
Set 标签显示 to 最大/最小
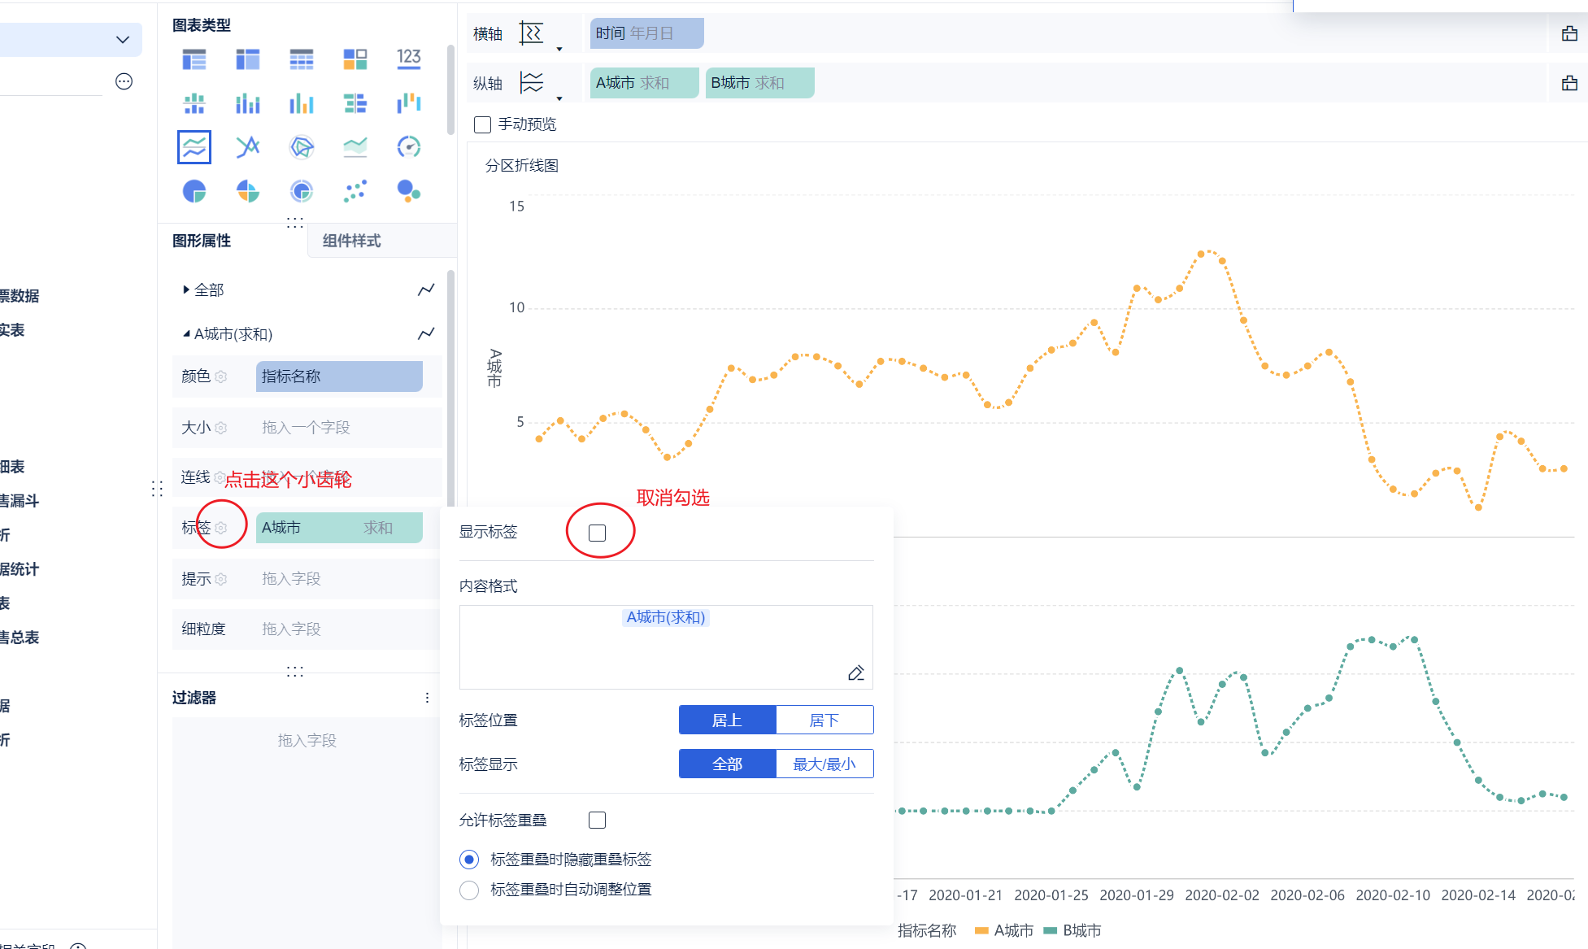[824, 764]
